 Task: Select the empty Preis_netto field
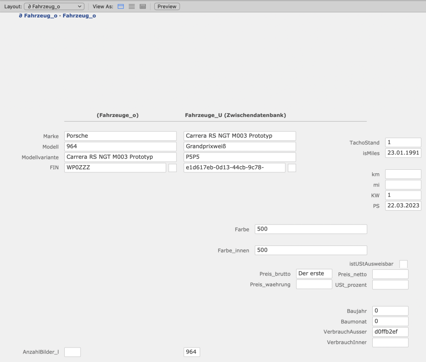pos(390,274)
